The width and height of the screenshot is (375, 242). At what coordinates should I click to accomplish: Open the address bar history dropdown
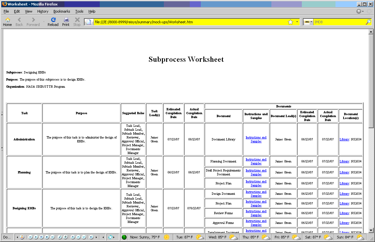click(x=297, y=22)
